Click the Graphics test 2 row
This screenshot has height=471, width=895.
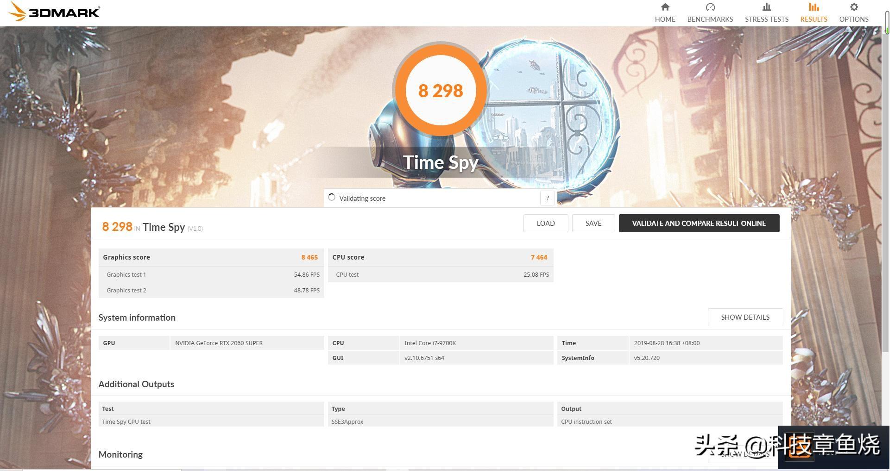[x=211, y=291]
